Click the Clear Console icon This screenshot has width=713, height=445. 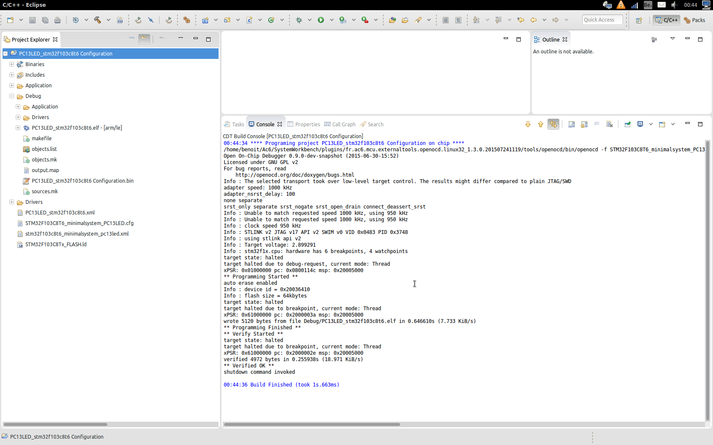tap(609, 124)
